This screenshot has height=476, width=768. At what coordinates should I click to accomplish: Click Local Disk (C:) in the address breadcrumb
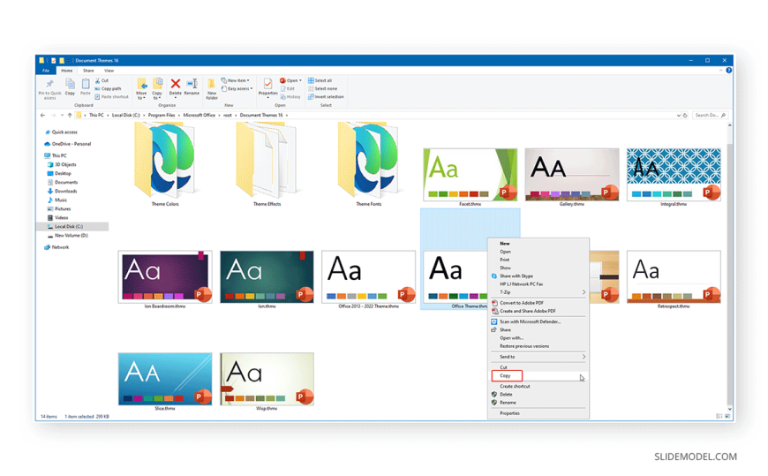pos(125,115)
